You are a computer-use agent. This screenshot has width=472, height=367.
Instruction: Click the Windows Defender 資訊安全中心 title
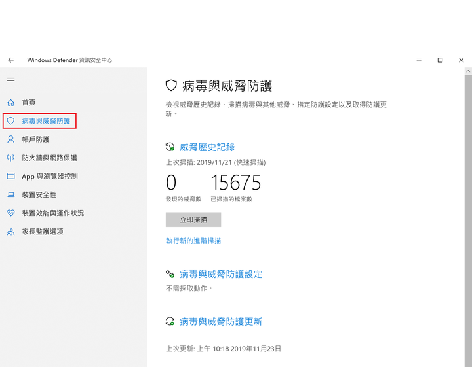[x=69, y=60]
